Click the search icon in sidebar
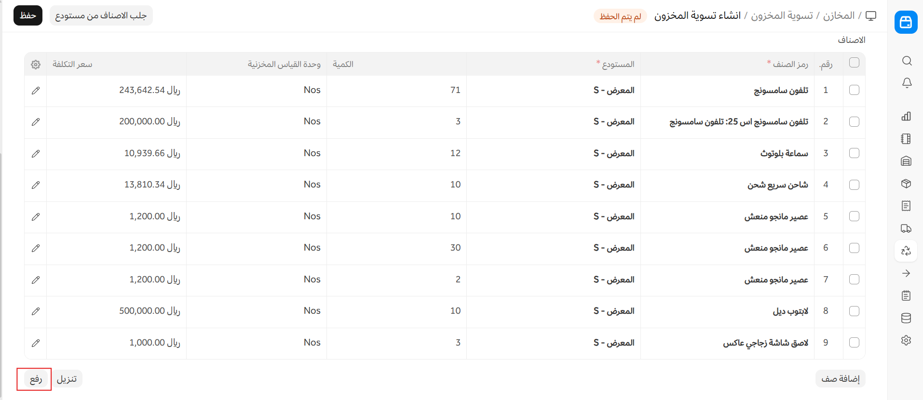This screenshot has height=400, width=923. click(907, 61)
